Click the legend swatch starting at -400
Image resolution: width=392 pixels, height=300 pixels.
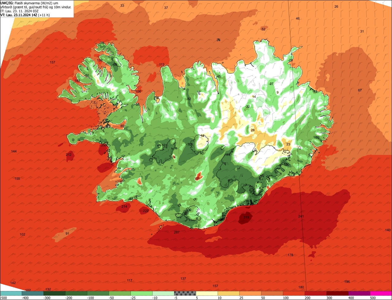[x=33, y=293]
